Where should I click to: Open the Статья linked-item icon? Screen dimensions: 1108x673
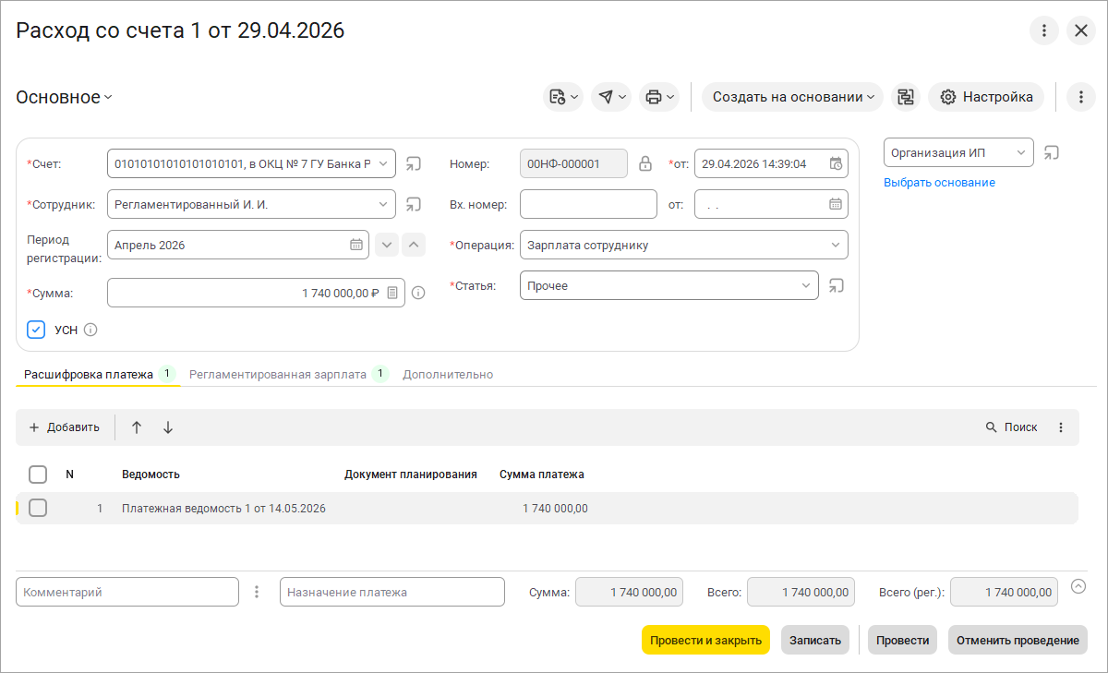[837, 285]
